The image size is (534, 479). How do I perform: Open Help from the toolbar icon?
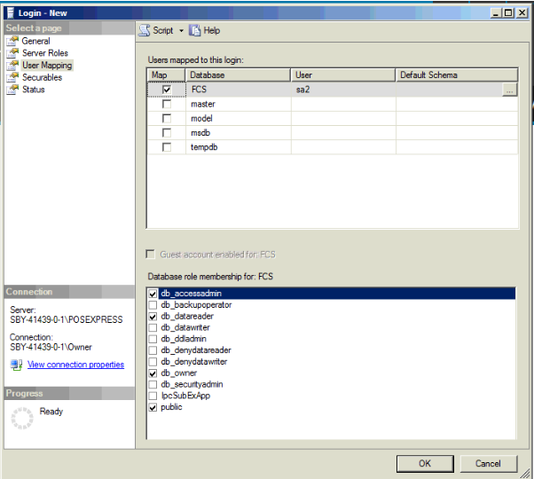195,30
